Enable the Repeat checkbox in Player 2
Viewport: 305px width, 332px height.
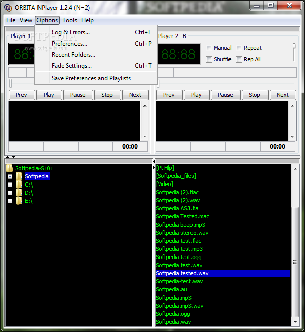click(x=239, y=48)
